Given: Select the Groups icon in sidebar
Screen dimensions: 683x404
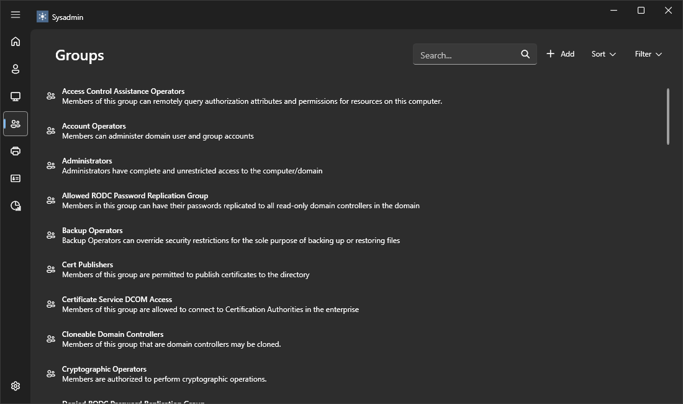Looking at the screenshot, I should click(x=16, y=124).
